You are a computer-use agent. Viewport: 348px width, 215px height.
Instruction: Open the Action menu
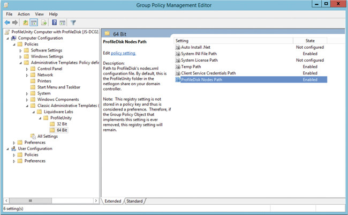pyautogui.click(x=24, y=14)
